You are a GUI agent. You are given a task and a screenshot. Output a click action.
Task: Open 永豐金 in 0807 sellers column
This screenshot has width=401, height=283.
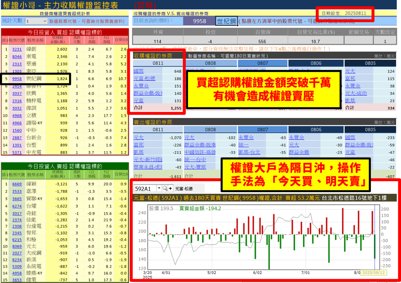click(x=246, y=138)
